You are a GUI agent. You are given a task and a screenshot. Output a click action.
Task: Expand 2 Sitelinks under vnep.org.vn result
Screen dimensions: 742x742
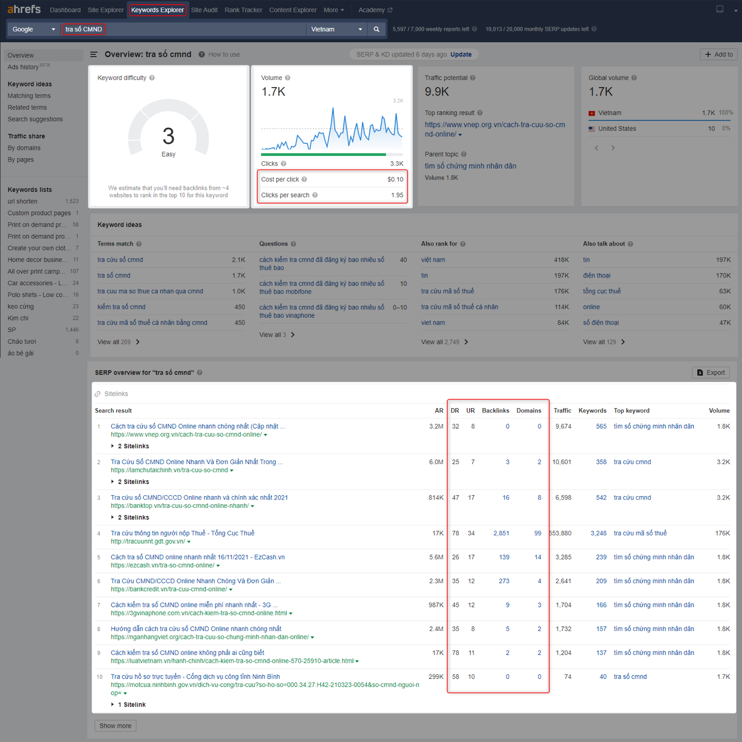click(x=130, y=446)
